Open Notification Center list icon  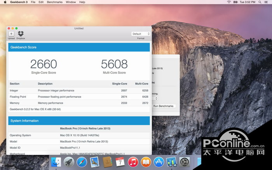(266, 2)
